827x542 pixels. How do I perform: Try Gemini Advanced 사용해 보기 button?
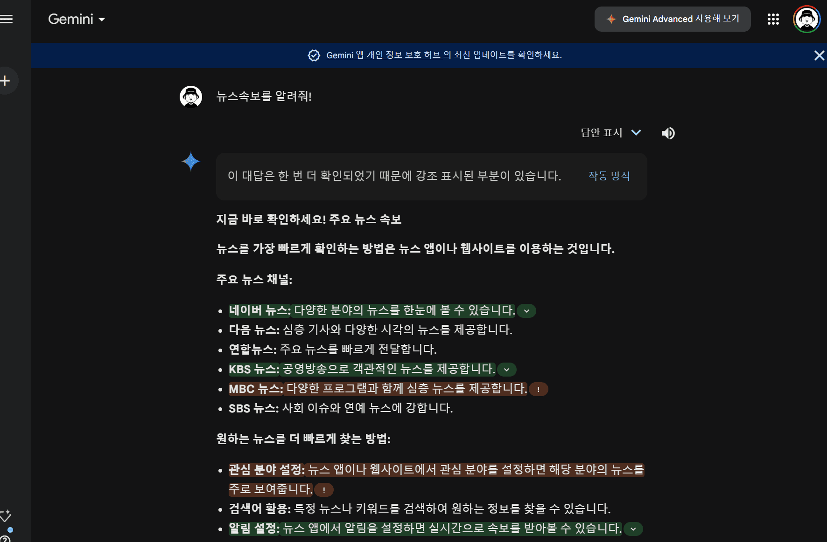point(673,19)
